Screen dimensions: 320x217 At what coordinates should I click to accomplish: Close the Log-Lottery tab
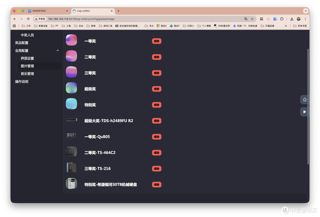[112, 11]
